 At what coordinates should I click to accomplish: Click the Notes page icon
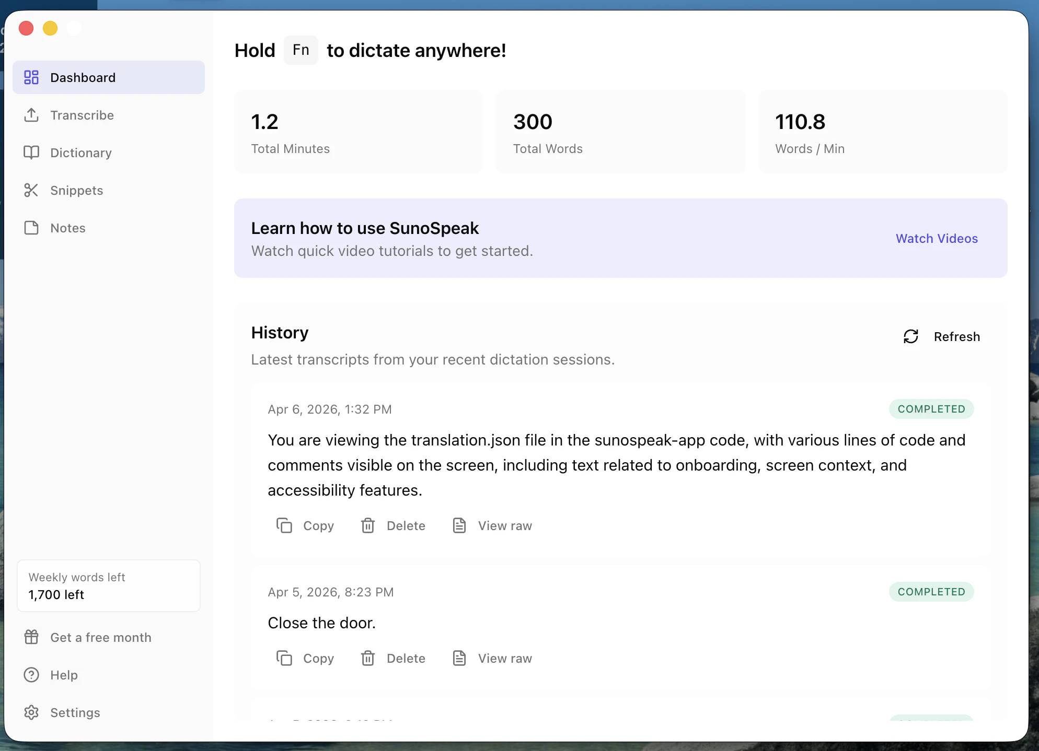31,228
